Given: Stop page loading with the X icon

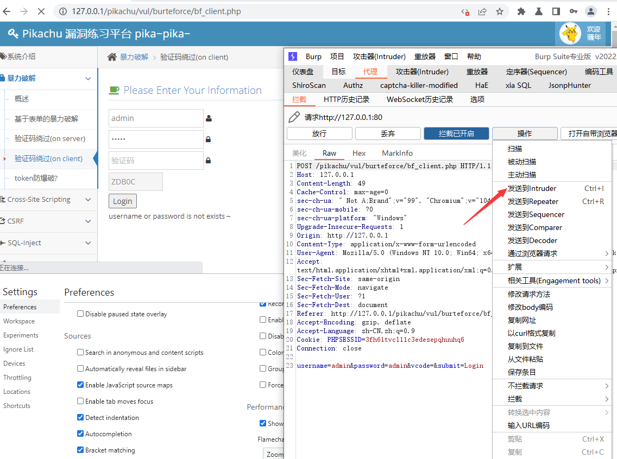Looking at the screenshot, I should point(41,11).
